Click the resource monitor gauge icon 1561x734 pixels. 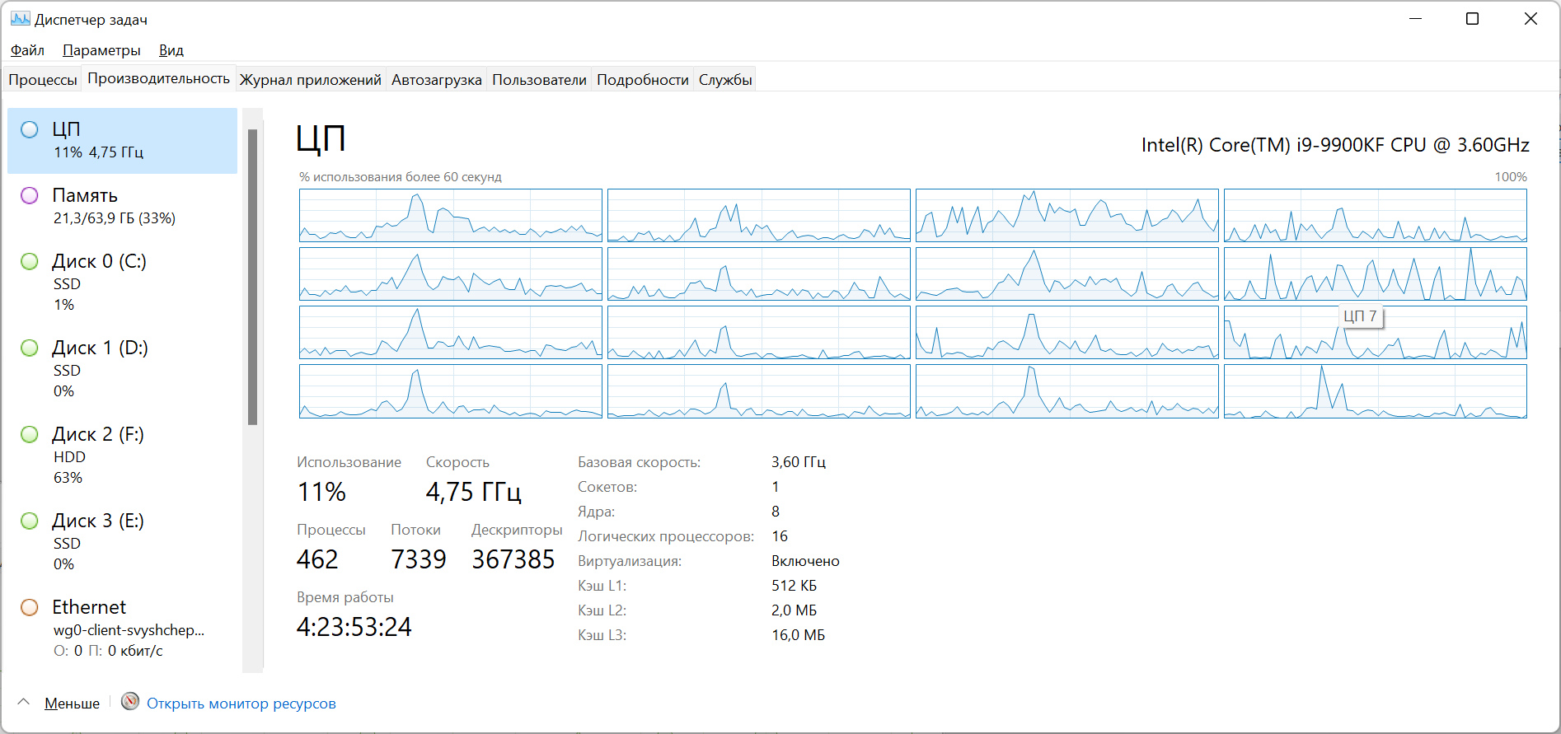tap(130, 702)
